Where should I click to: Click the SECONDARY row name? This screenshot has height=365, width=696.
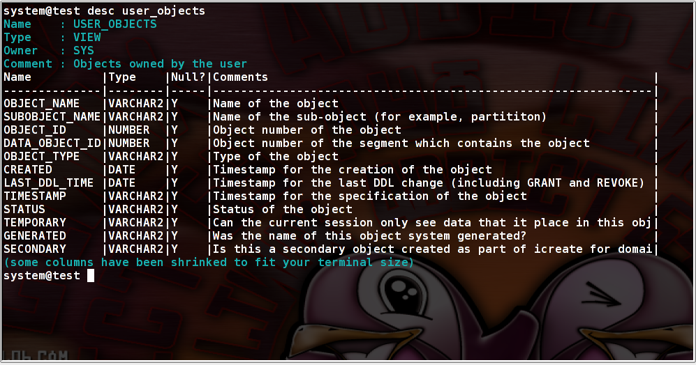[35, 249]
